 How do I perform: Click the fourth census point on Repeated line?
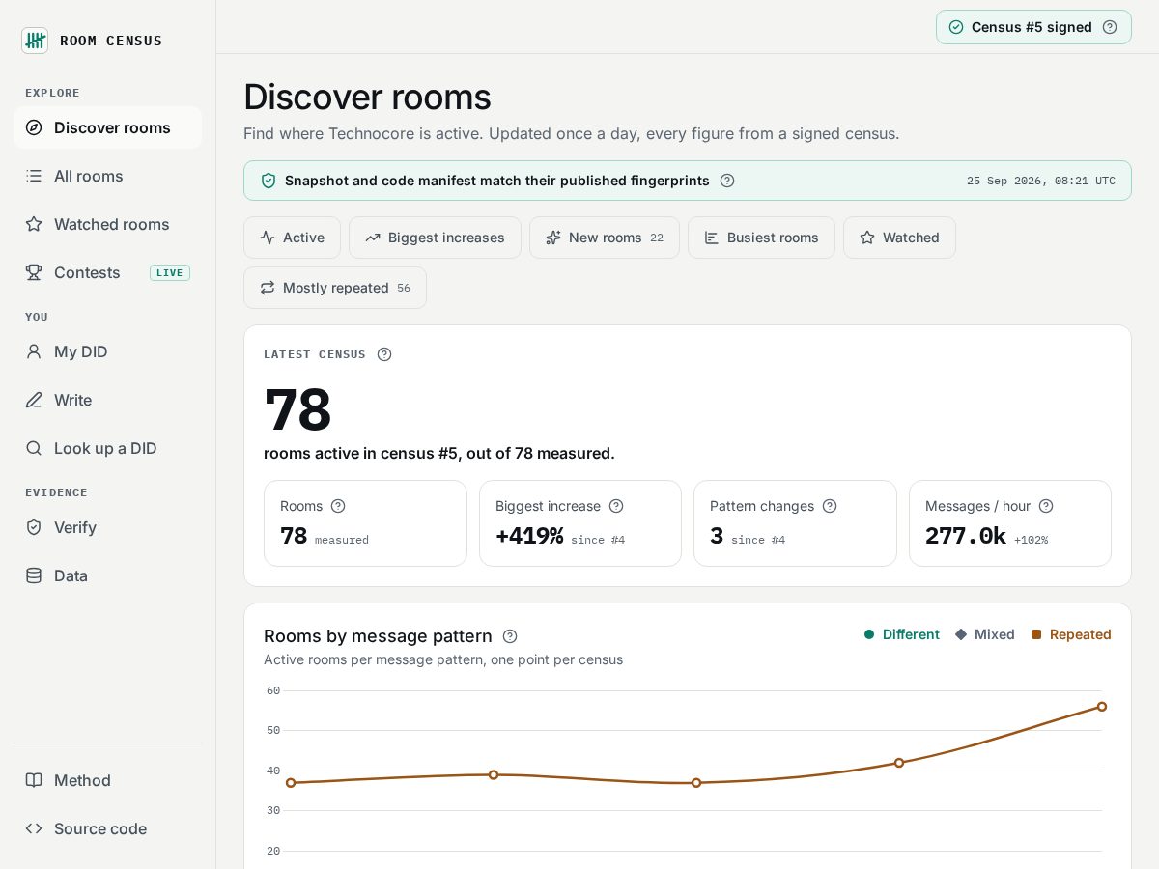click(x=899, y=763)
